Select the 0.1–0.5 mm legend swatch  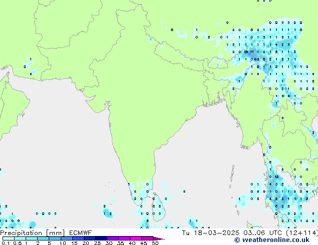coord(9,238)
